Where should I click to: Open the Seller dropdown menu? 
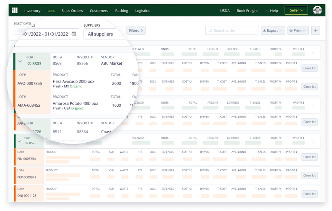[296, 10]
